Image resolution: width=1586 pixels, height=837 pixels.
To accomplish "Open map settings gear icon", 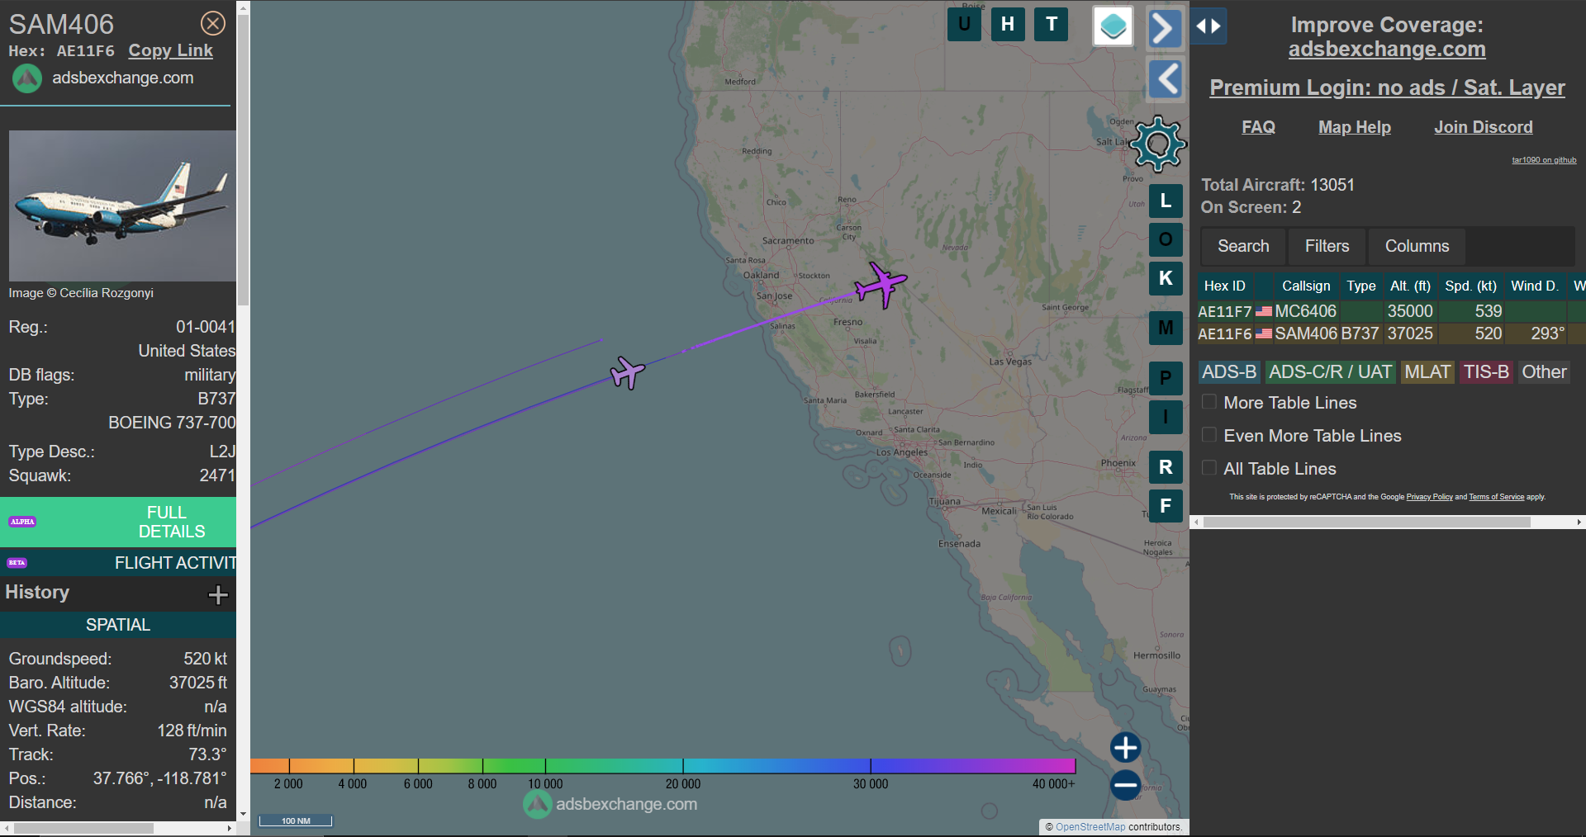I will 1158,144.
